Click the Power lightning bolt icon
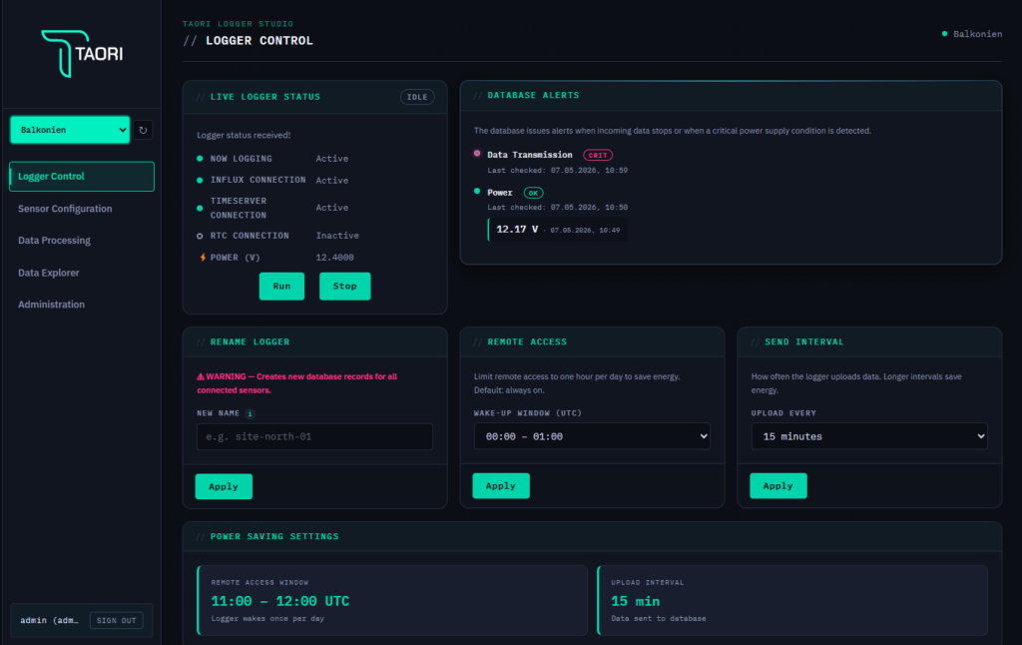 click(203, 258)
